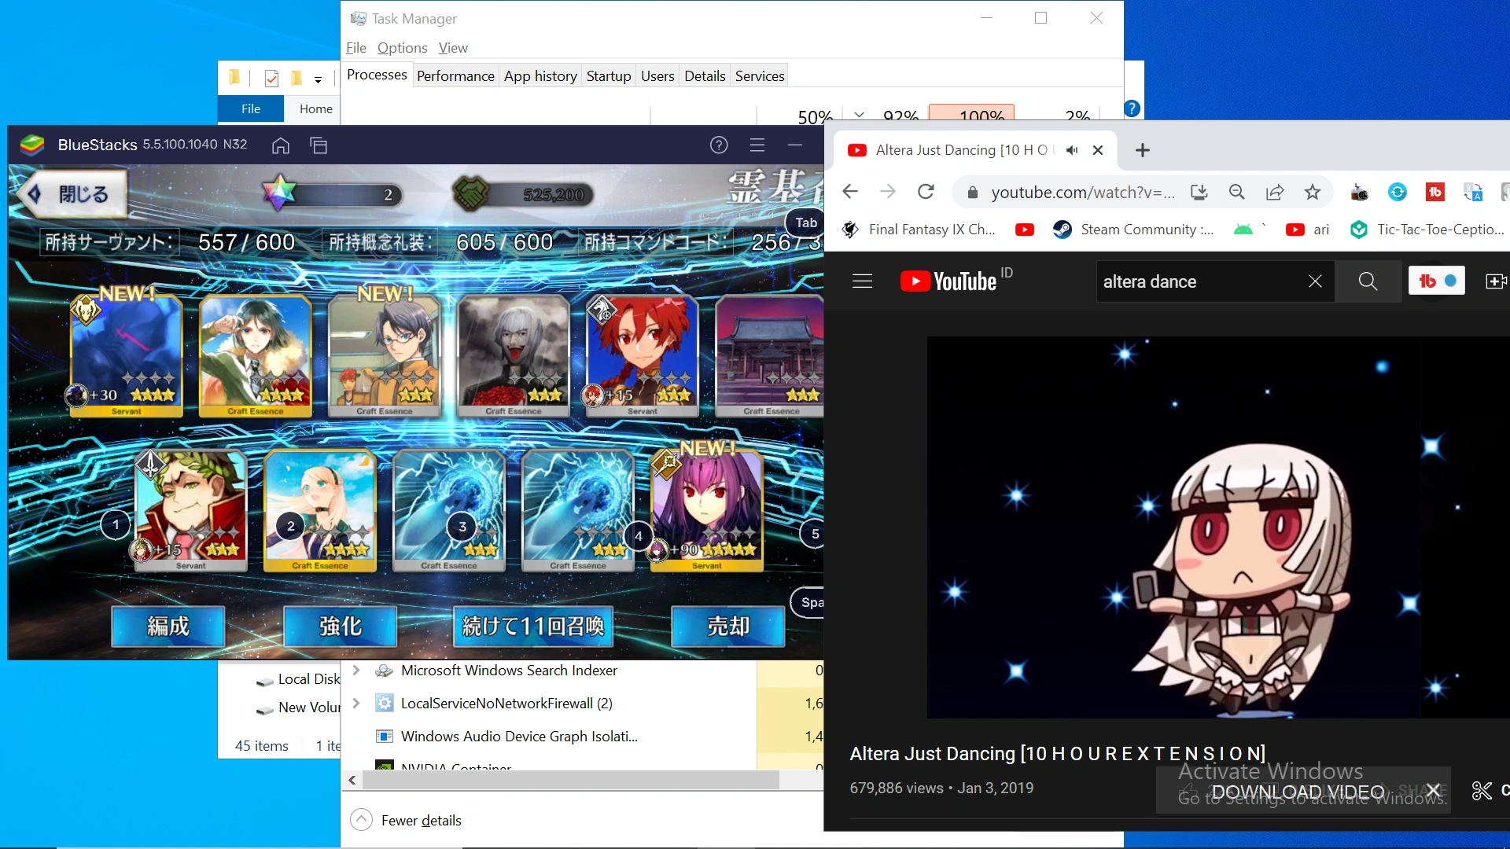Open the YouTube navigation menu
Image resolution: width=1510 pixels, height=849 pixels.
[x=862, y=281]
